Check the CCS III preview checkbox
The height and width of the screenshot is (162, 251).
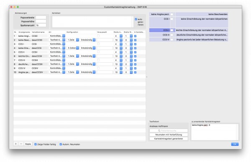click(x=172, y=35)
